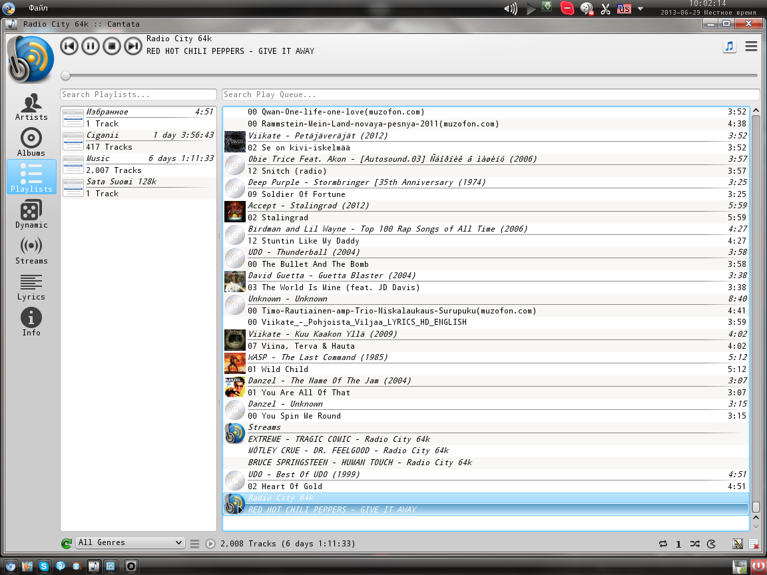Click the David Guetta album cover

(235, 282)
